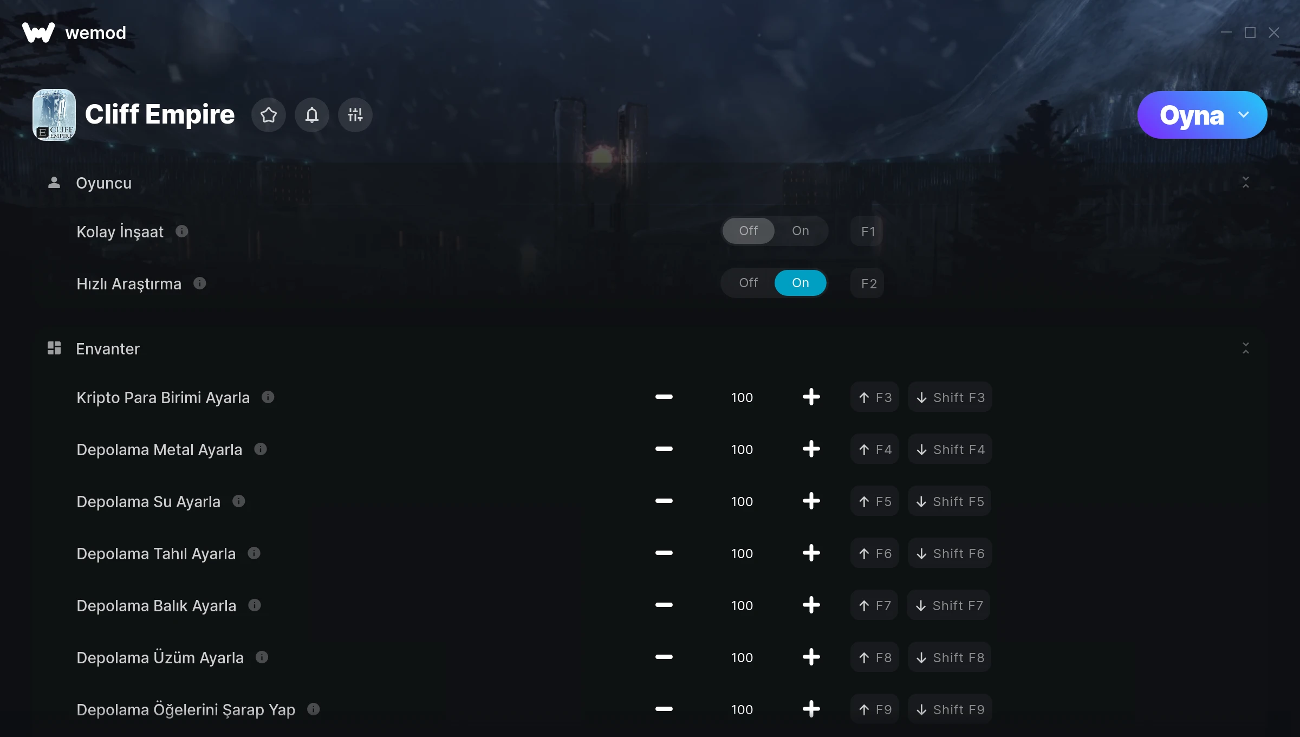Edit the Depolama Balık Ayarla value field

[742, 605]
